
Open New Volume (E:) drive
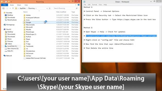tap(13, 49)
